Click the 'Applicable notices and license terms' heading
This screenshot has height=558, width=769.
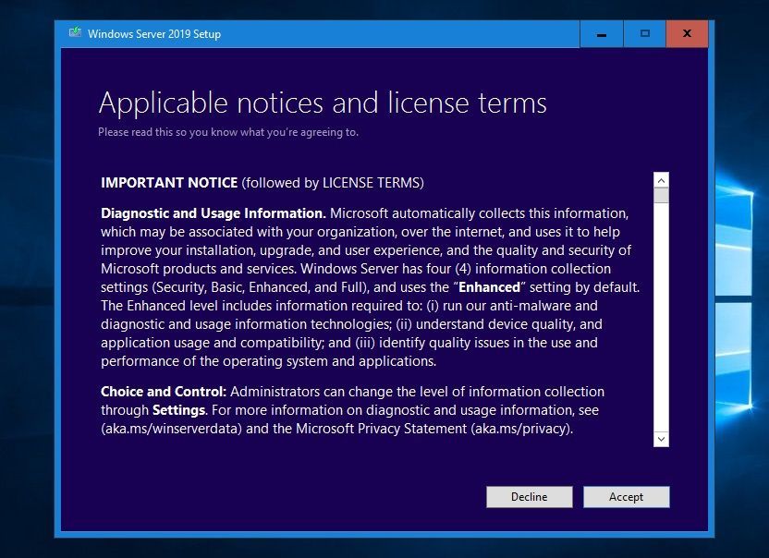pos(323,103)
